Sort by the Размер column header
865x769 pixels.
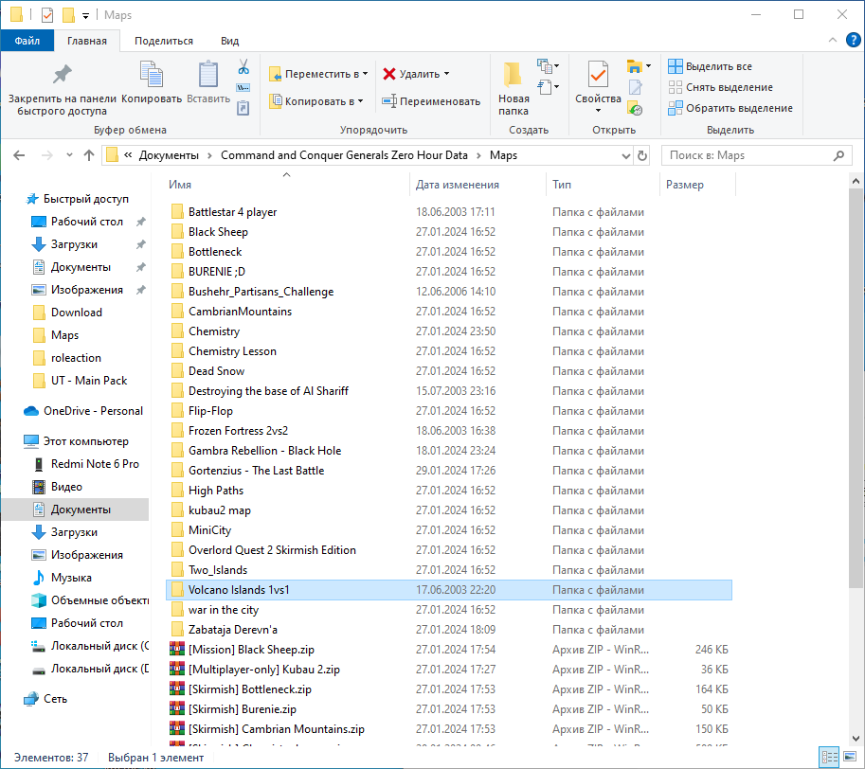click(697, 185)
